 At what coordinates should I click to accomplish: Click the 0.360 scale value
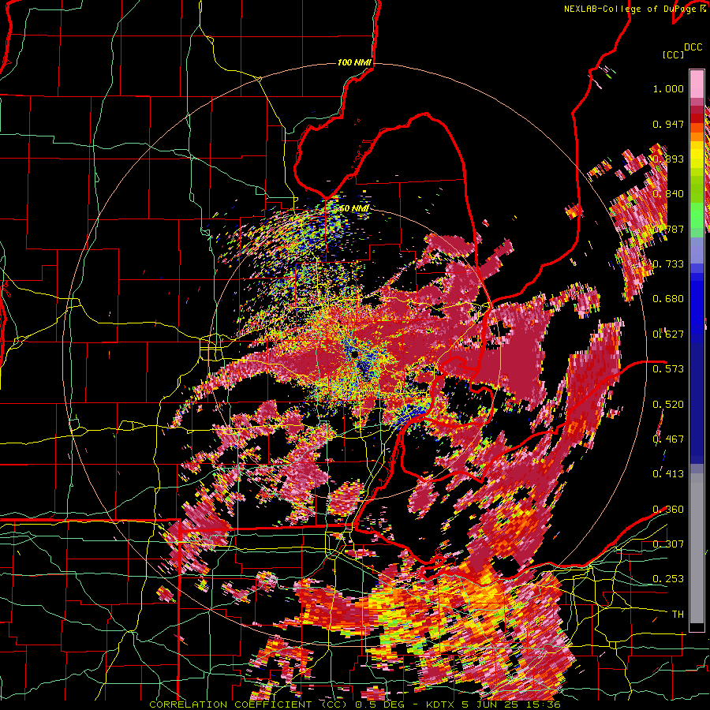pyautogui.click(x=668, y=510)
